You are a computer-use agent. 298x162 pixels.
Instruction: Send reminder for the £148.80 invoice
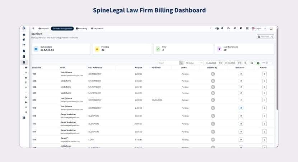[x=241, y=140]
